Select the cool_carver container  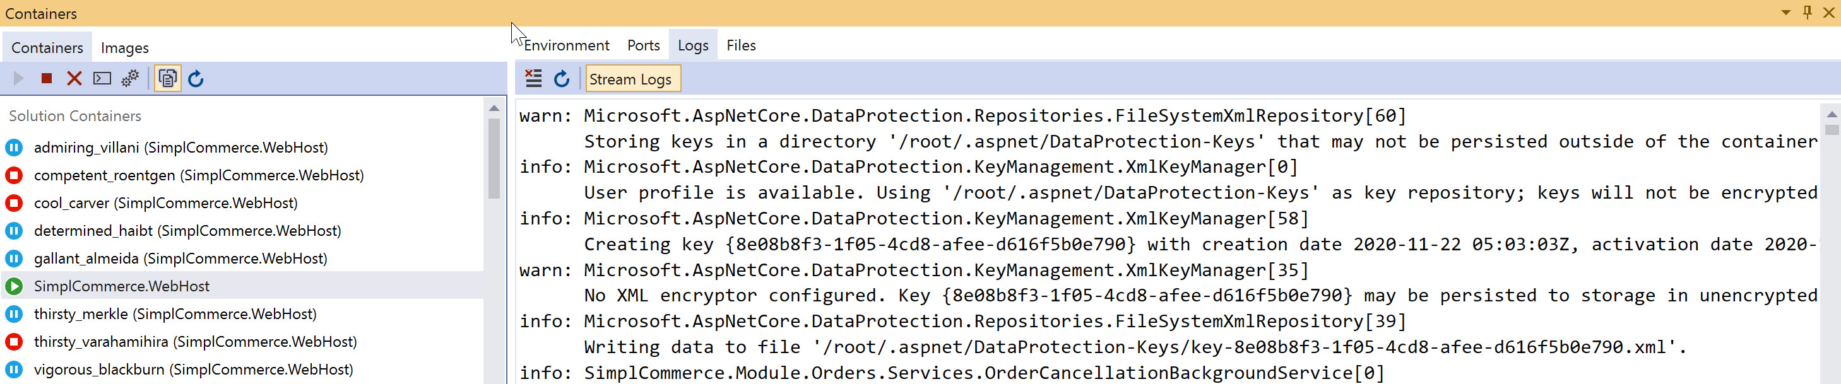pos(165,204)
